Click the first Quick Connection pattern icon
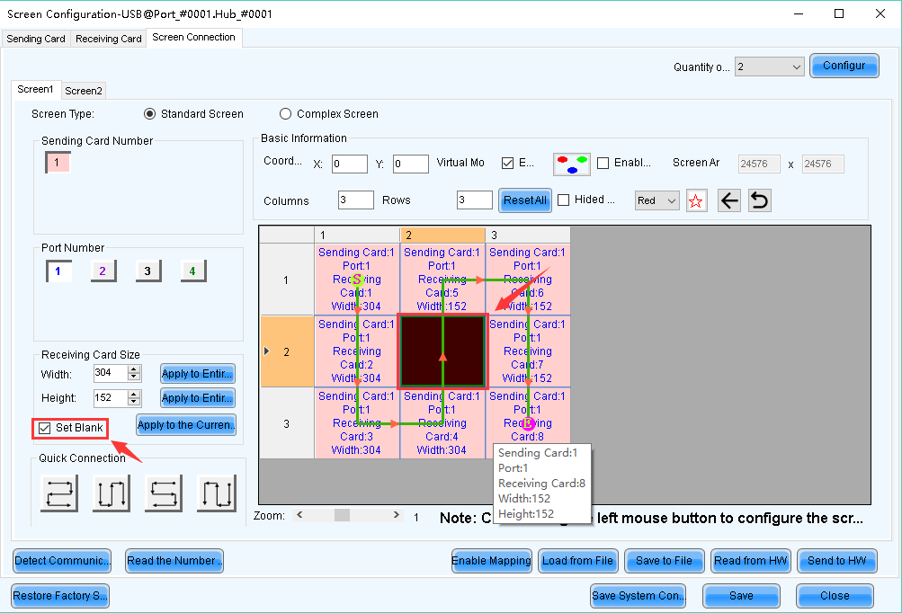This screenshot has height=613, width=902. pyautogui.click(x=59, y=493)
